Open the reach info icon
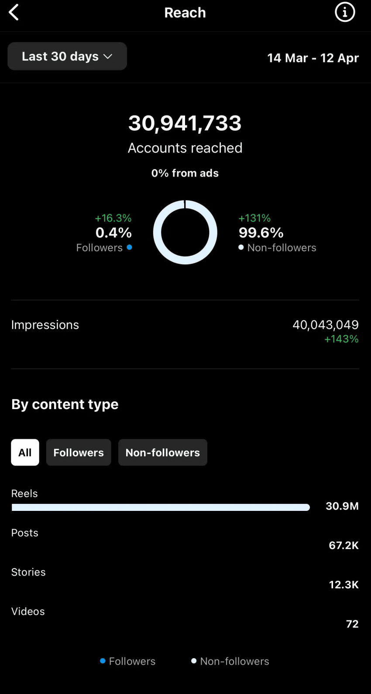 345,12
